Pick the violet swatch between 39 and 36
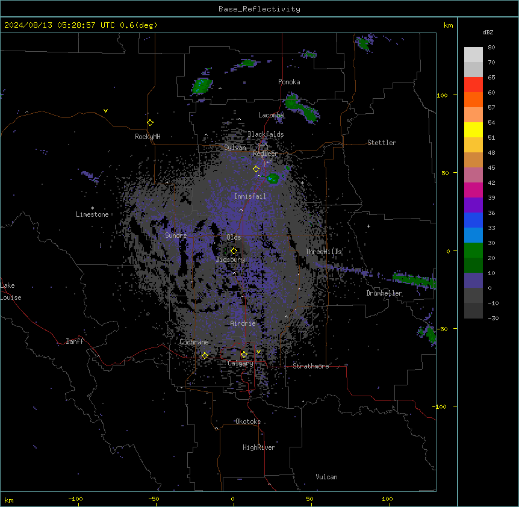The image size is (519, 507). 473,205
